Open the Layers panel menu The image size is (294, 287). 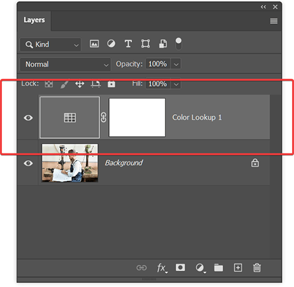point(274,21)
